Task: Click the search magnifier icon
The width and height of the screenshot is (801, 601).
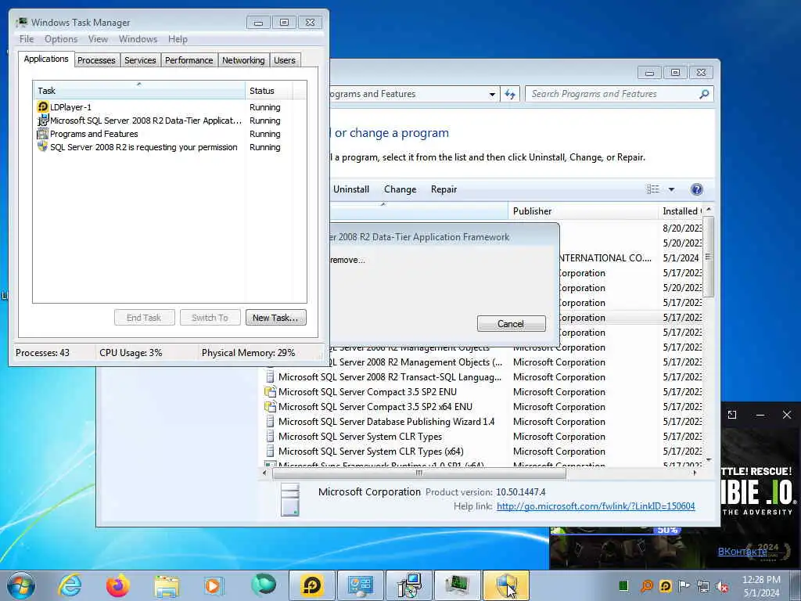Action: [x=704, y=94]
